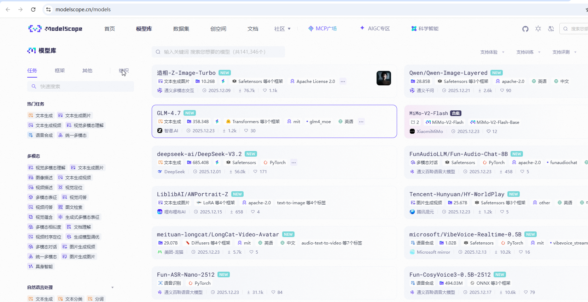Screen dimensions: 588x302
Task: Click the lightning icon on DeepSeek-V3.2 card
Action: pos(217,162)
